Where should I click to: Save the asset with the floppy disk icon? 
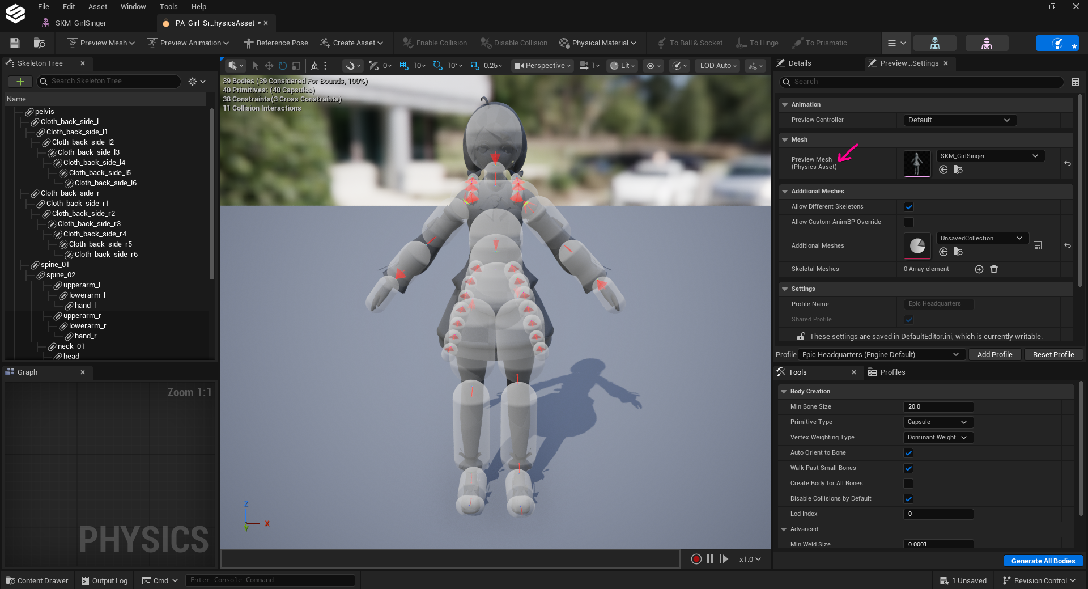tap(15, 43)
